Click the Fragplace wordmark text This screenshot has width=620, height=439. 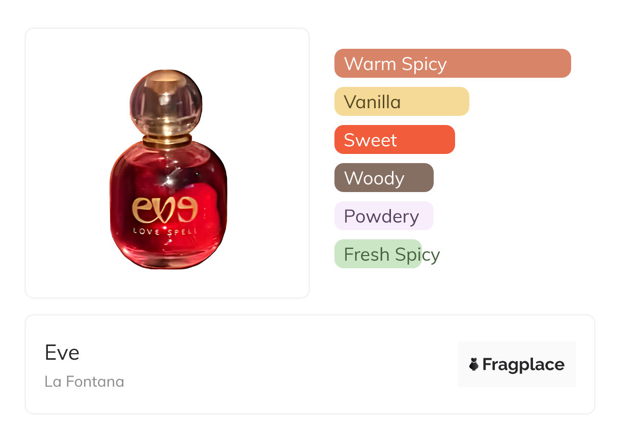point(523,364)
